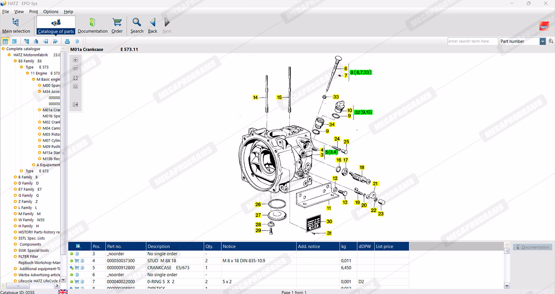555x294 pixels.
Task: Go Back using the arrow icon
Action: coord(152,25)
